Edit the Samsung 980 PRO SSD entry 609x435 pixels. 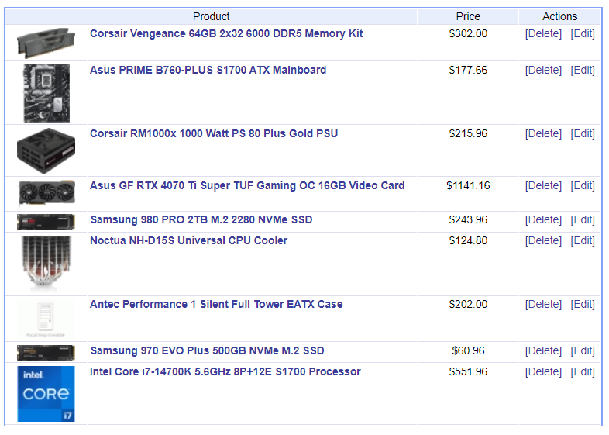coord(583,220)
